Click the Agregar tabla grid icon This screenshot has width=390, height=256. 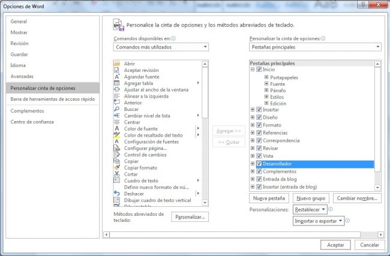(116, 83)
